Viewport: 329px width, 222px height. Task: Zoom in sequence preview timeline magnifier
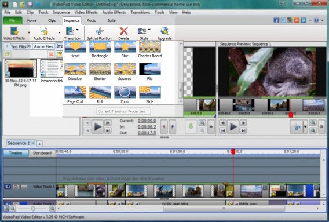(x=313, y=123)
